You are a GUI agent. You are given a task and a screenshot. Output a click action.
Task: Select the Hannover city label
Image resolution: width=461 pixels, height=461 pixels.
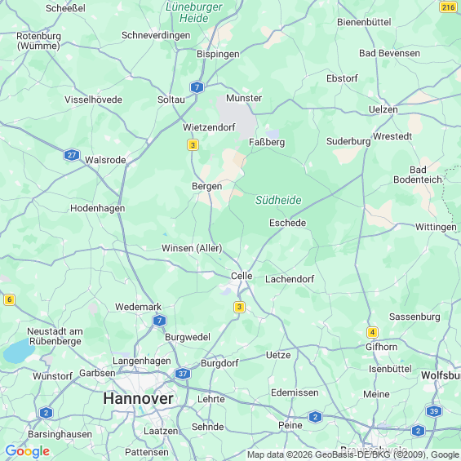tap(138, 399)
